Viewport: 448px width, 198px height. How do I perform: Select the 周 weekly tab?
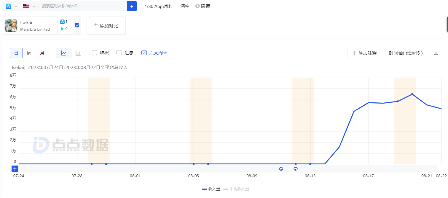tap(29, 53)
